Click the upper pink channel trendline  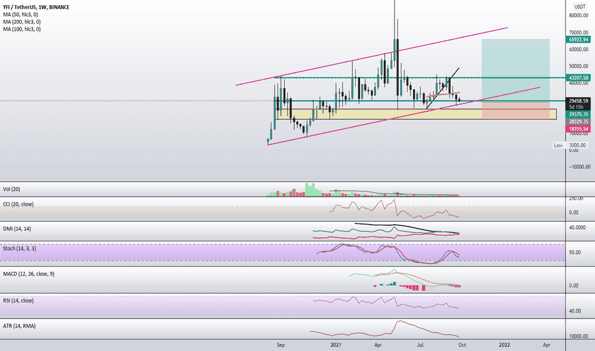click(372, 56)
